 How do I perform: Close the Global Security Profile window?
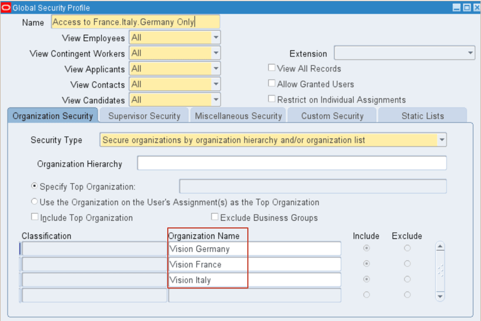click(477, 8)
